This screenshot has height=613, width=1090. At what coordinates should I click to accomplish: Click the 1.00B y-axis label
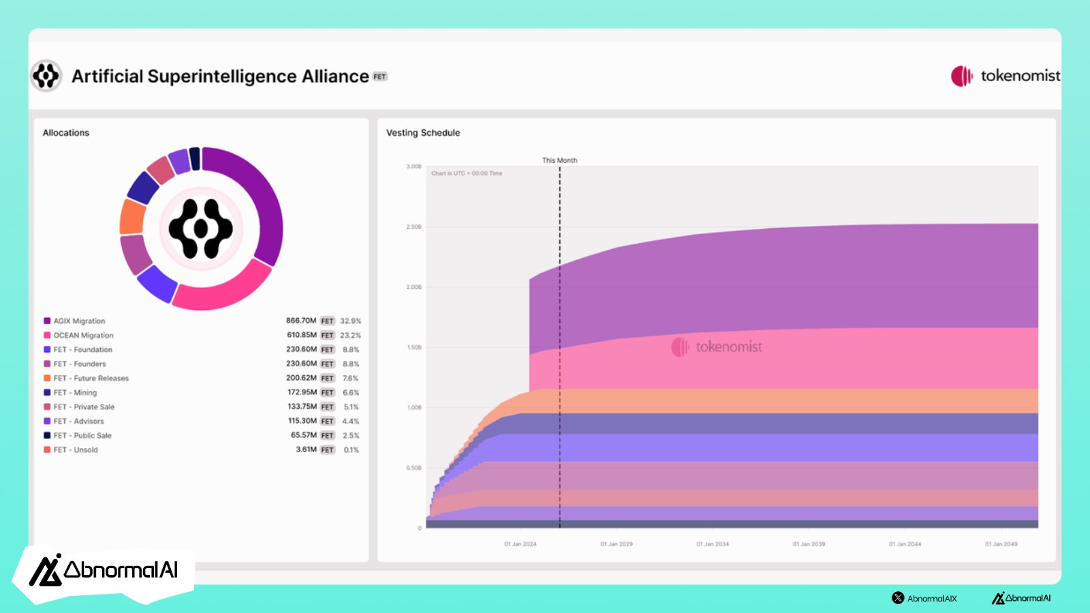[x=414, y=408]
